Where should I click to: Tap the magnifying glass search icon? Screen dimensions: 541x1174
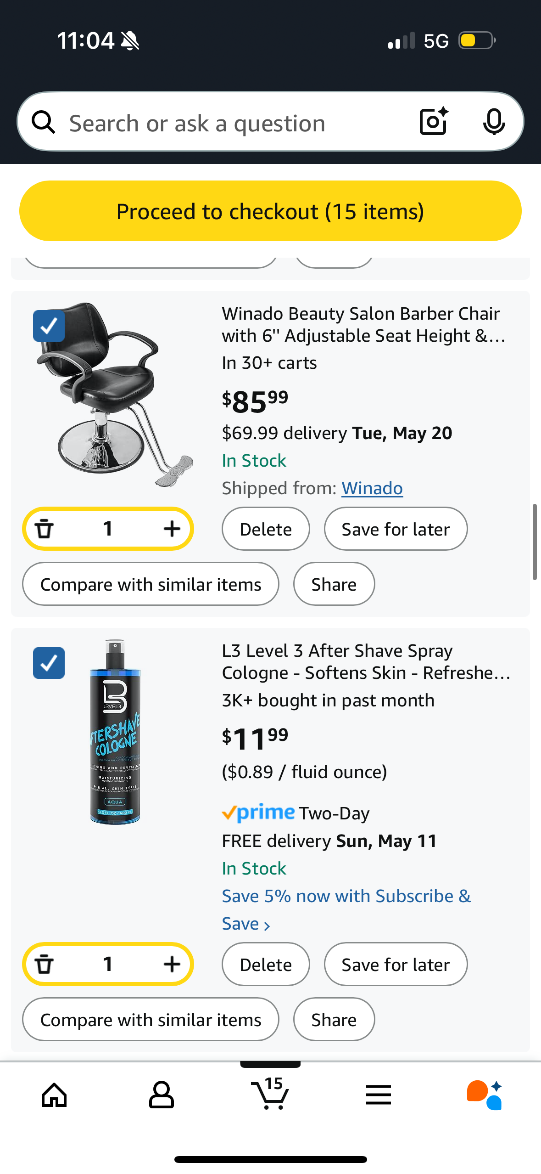(x=44, y=123)
